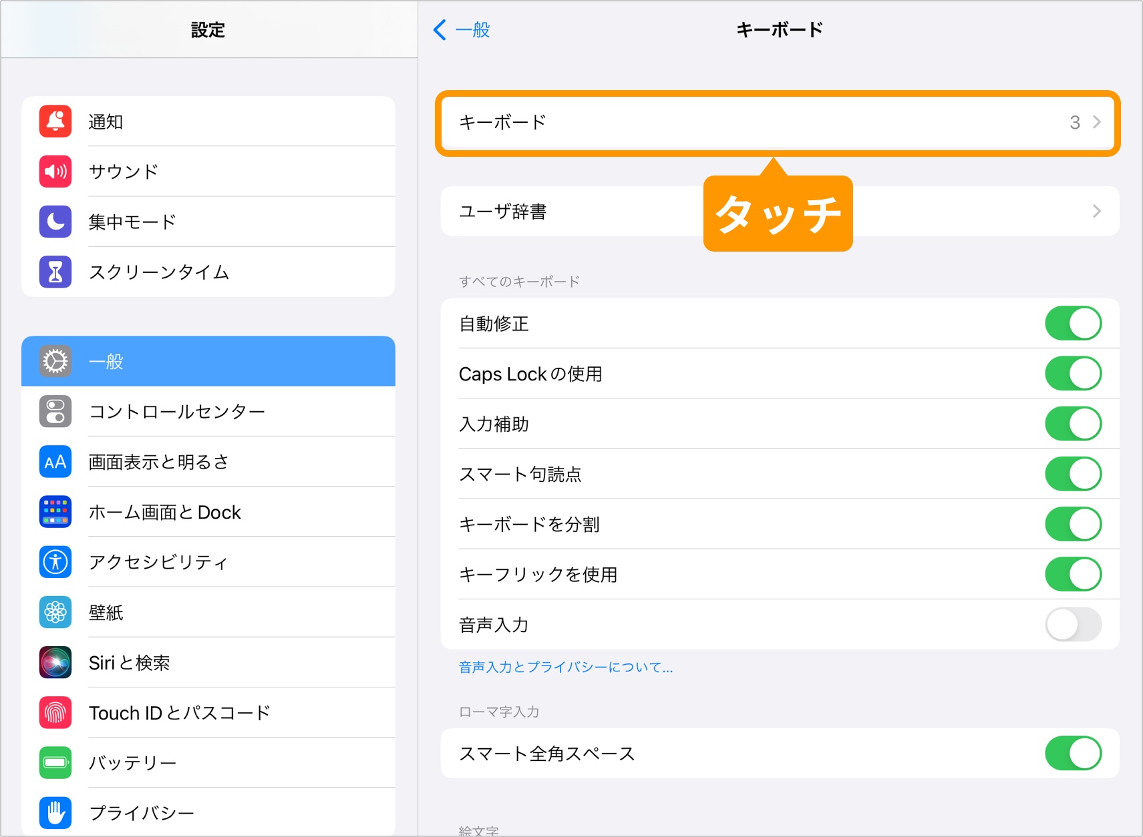Open ホーム画面とDock settings
1143x837 pixels.
[x=55, y=511]
